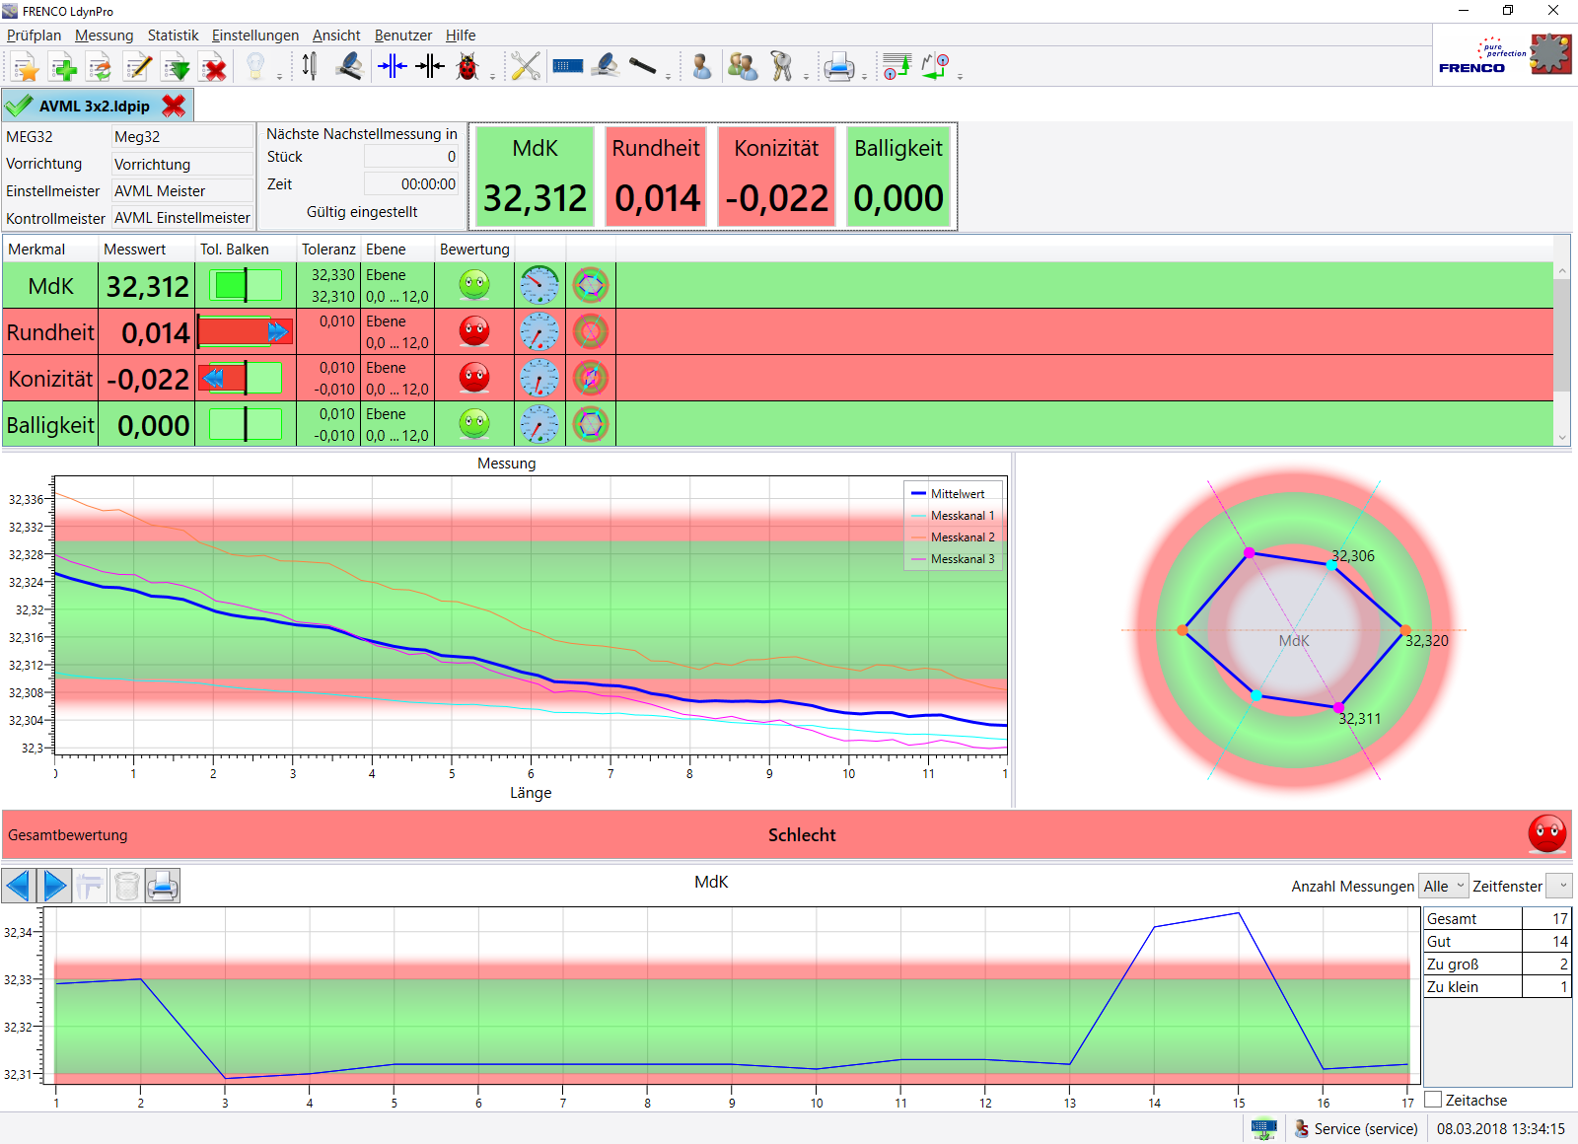
Task: Open the Einstellungen menu
Action: tap(254, 36)
